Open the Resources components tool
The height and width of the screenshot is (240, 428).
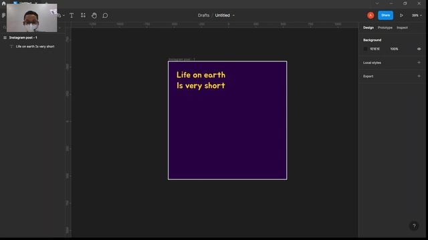point(83,15)
